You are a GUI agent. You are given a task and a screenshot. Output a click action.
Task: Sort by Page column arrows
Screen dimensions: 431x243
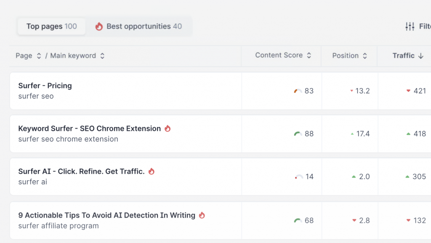[x=39, y=56]
